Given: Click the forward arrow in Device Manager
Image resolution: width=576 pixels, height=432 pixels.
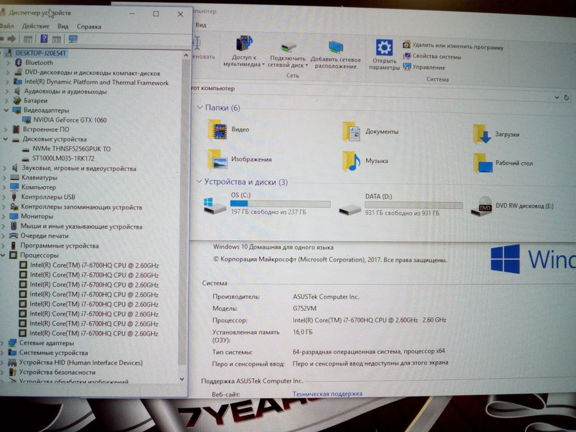Looking at the screenshot, I should pos(11,39).
